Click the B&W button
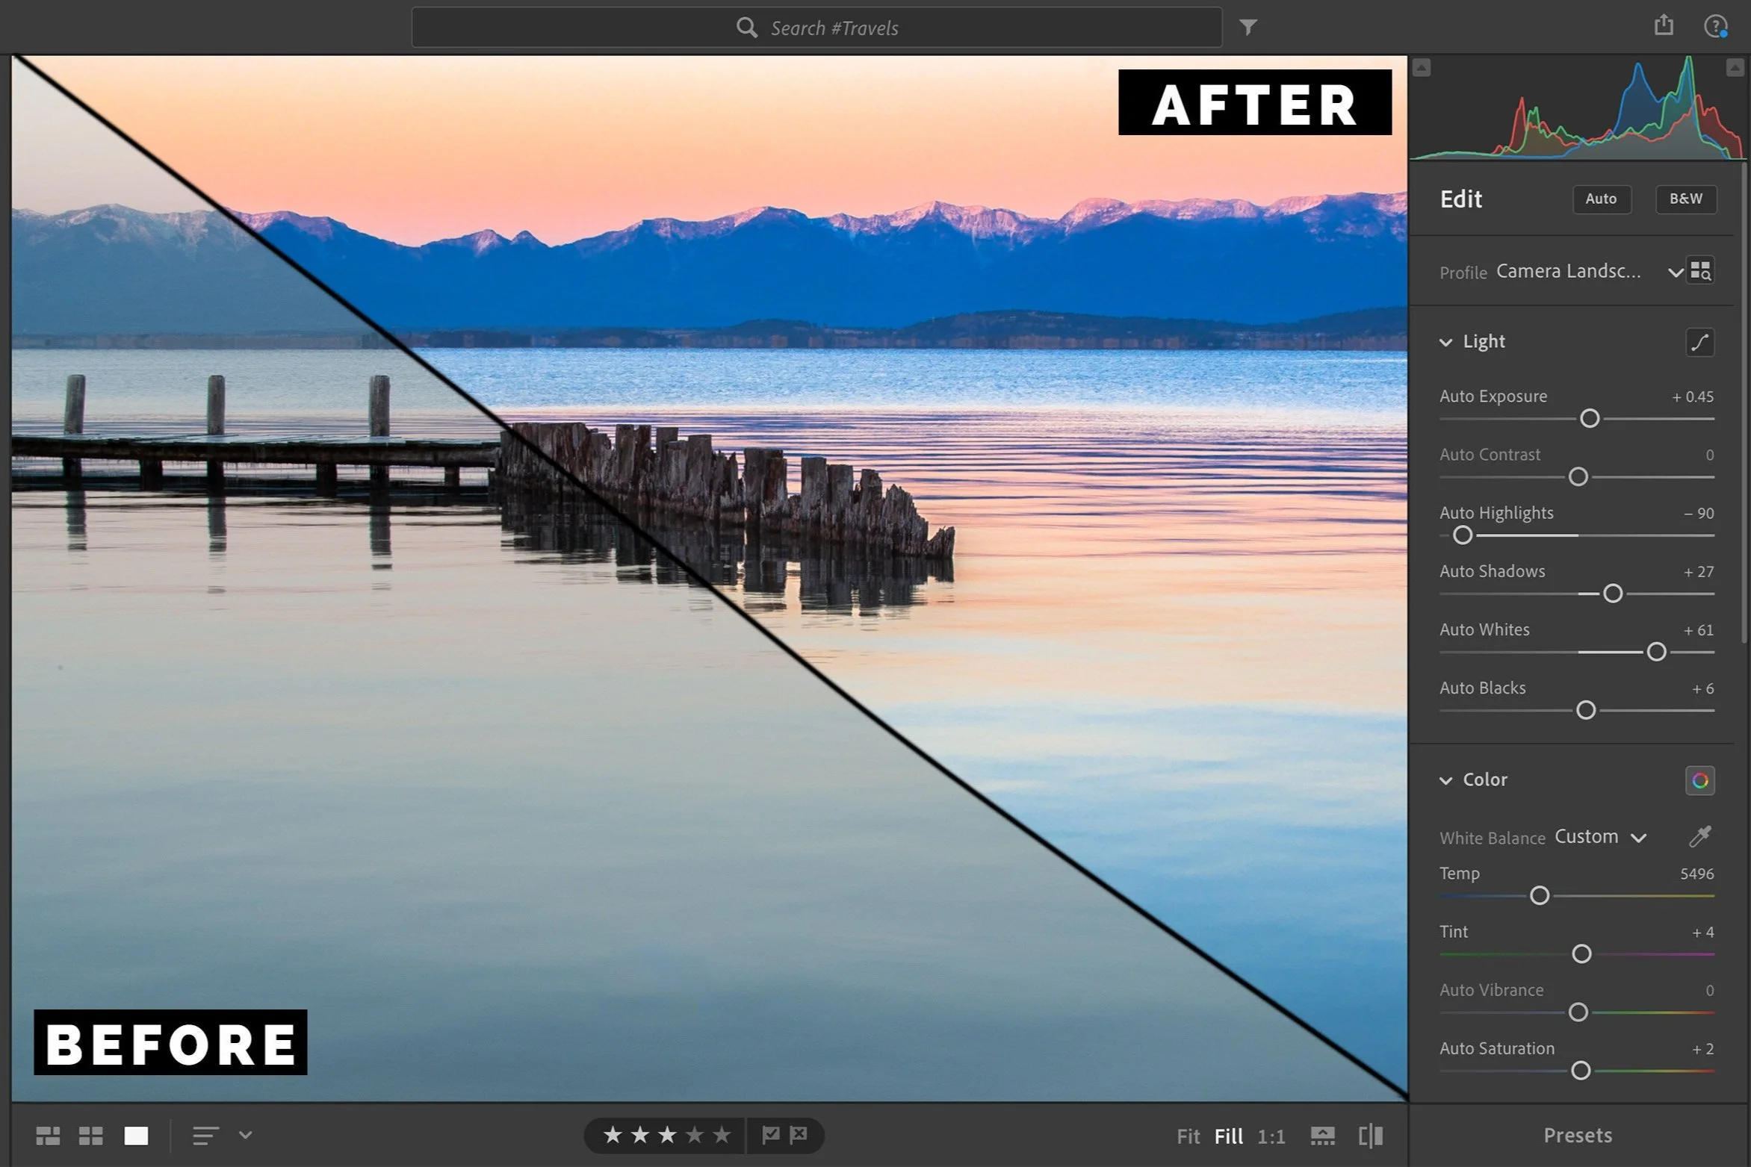 point(1685,199)
